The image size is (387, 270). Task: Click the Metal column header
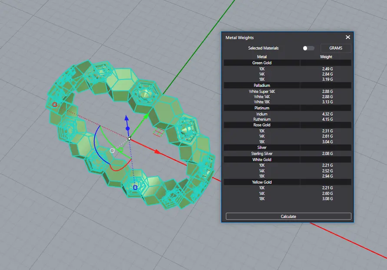tap(261, 57)
